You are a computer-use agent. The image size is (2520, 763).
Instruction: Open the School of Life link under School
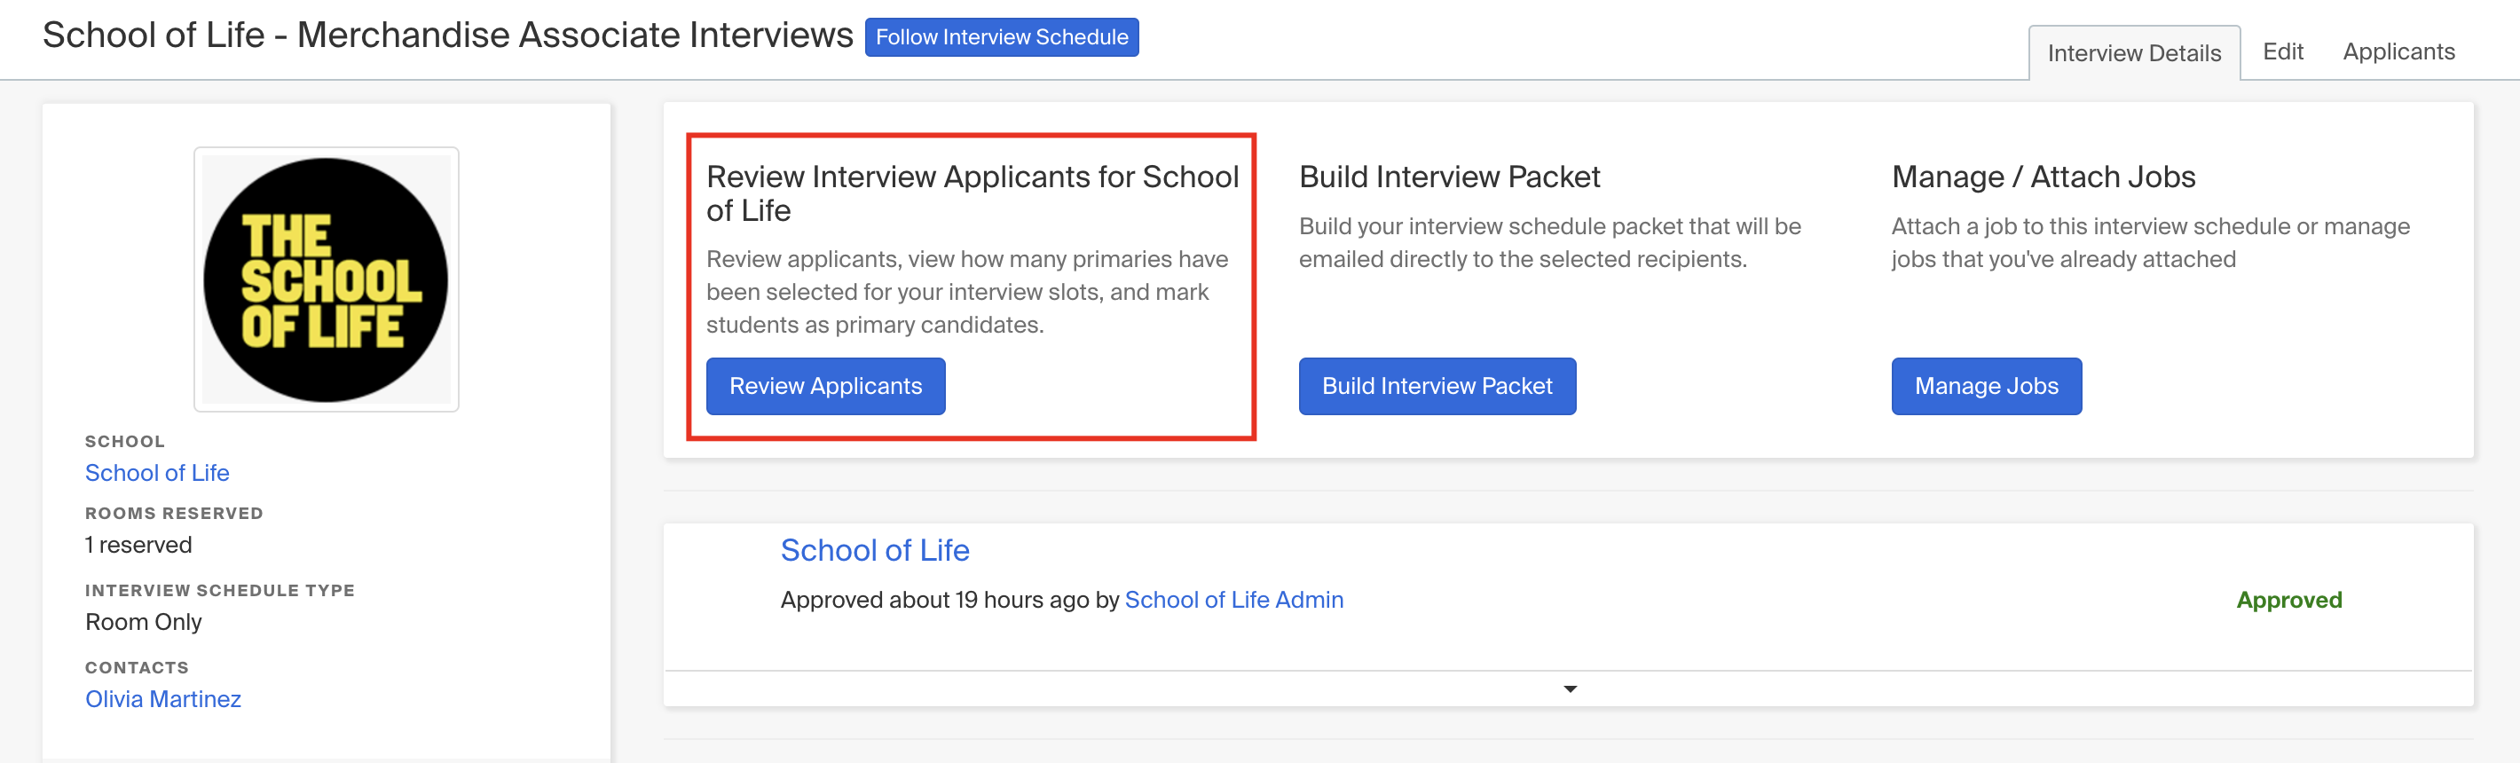click(x=158, y=473)
